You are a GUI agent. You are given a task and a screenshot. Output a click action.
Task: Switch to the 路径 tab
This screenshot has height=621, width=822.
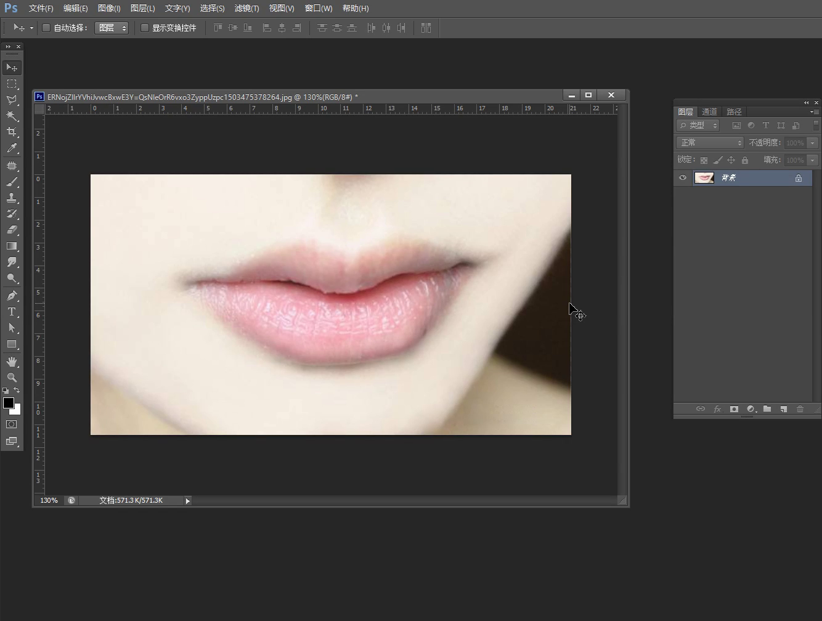(734, 112)
